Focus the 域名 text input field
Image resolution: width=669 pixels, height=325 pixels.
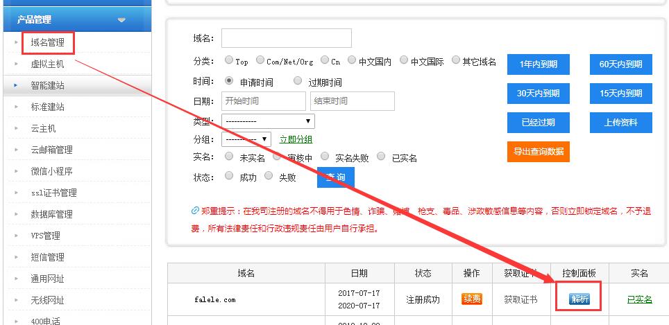point(286,38)
